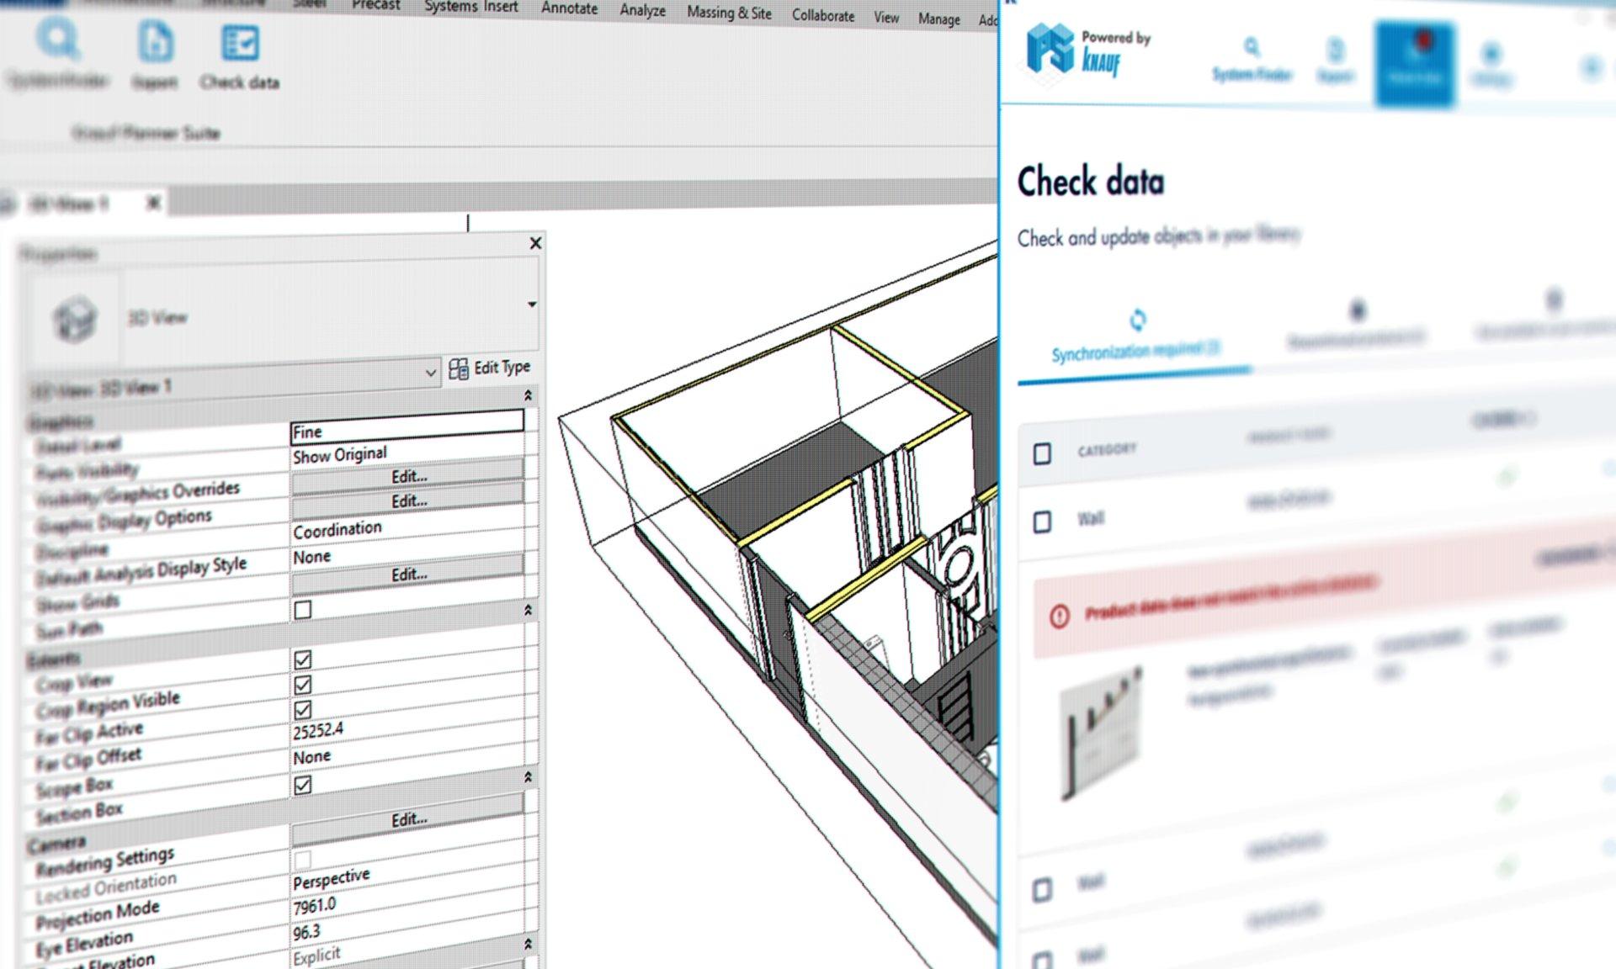The height and width of the screenshot is (969, 1616).
Task: Click the wall product thumbnail in Check data
Action: pos(1102,733)
